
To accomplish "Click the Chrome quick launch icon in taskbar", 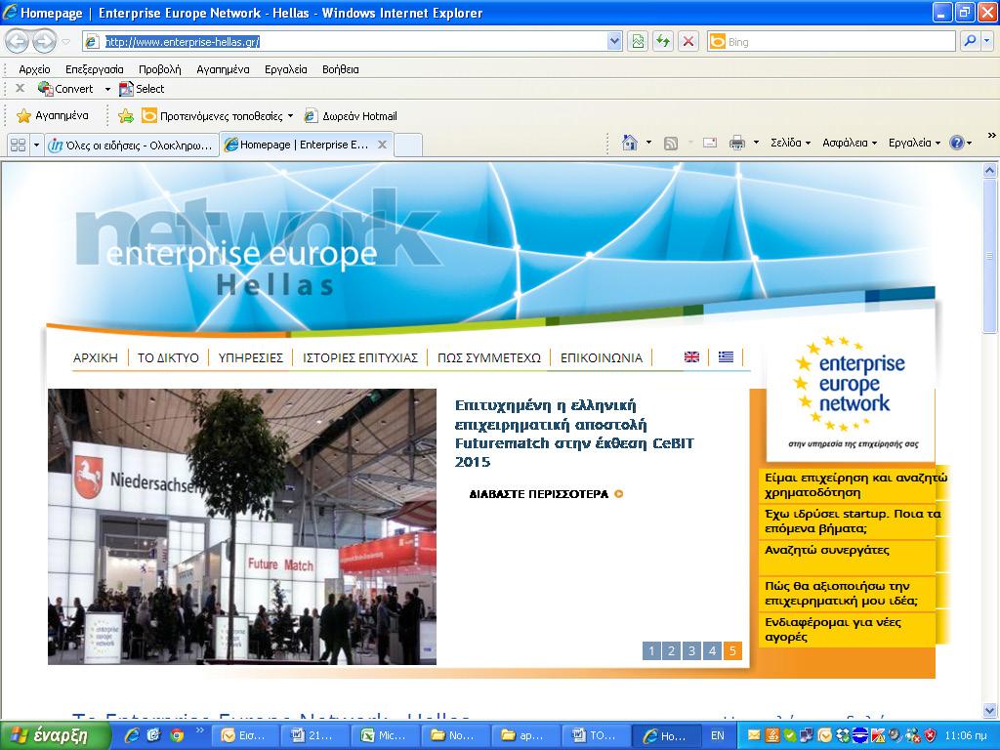I will click(x=178, y=735).
